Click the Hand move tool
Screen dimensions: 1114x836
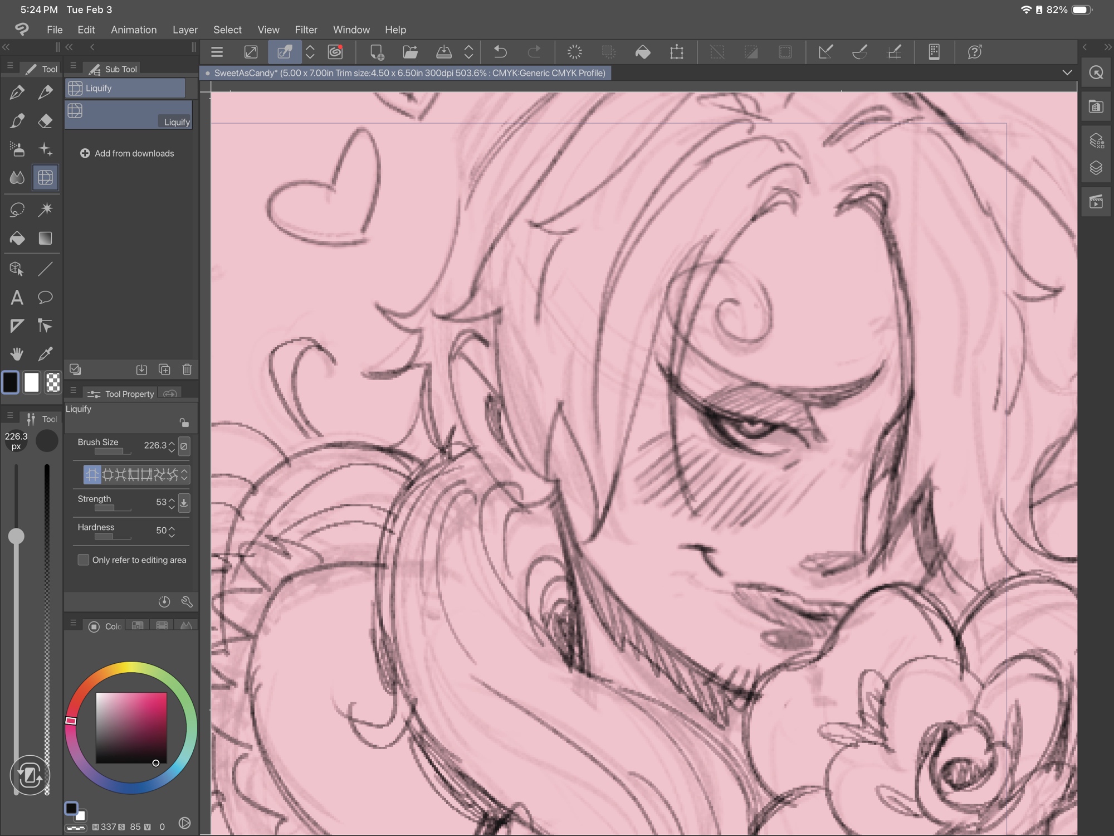tap(17, 354)
